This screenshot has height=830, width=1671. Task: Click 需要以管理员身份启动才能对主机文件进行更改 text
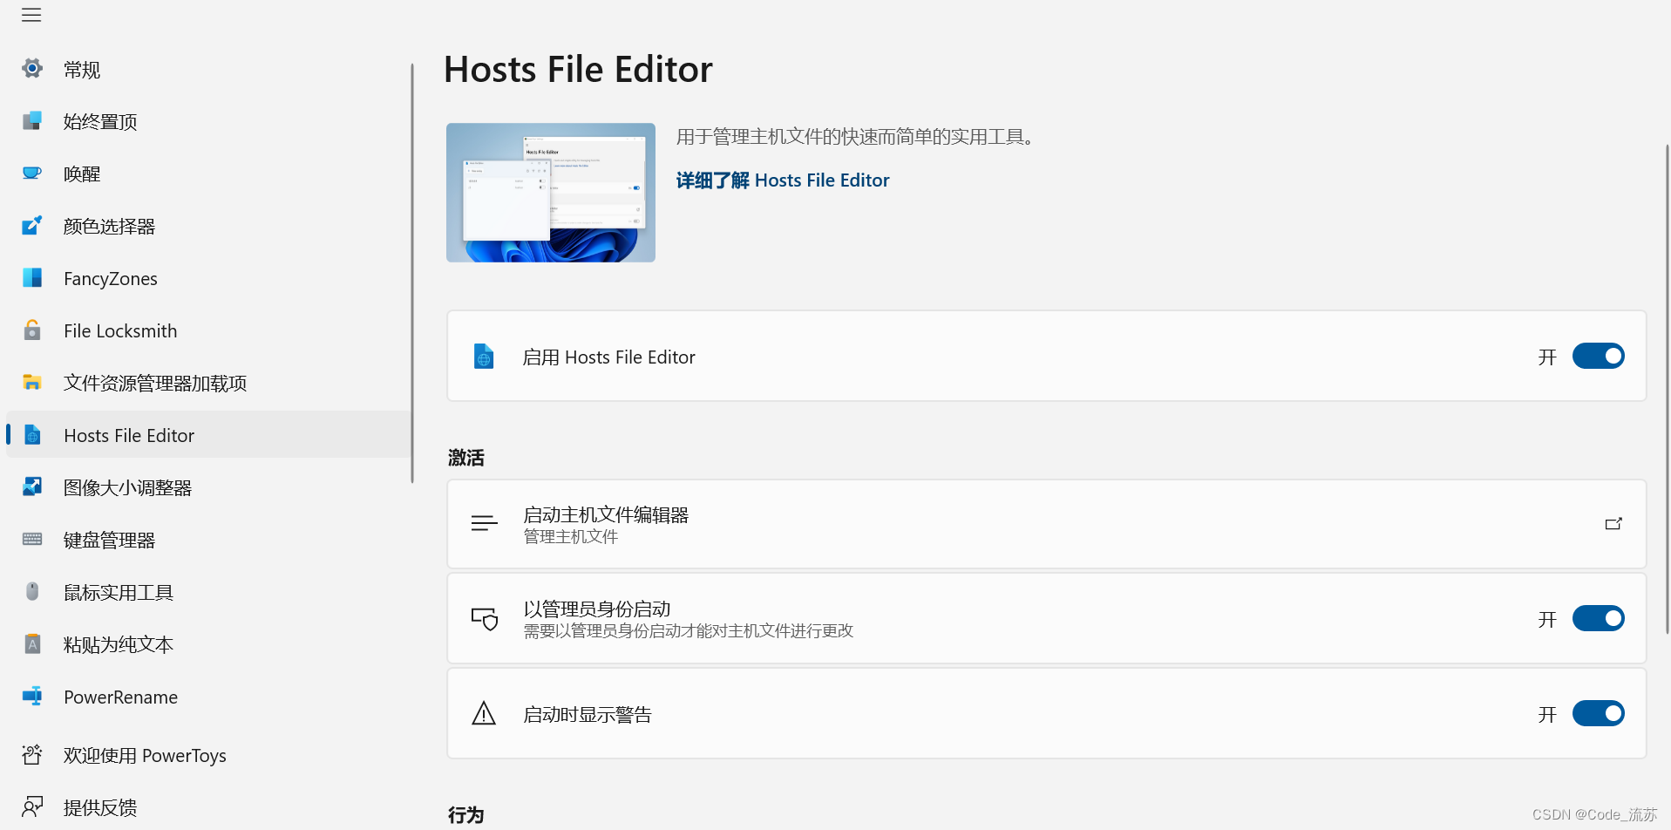[689, 630]
